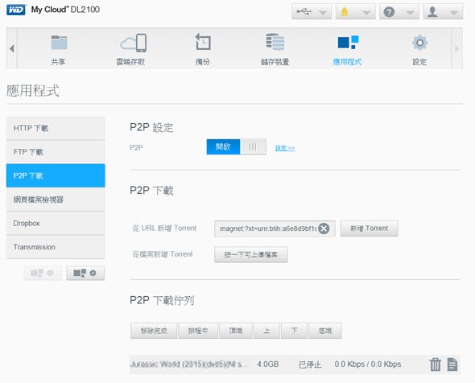Open the 備份 backups section
The image size is (475, 383).
click(203, 49)
